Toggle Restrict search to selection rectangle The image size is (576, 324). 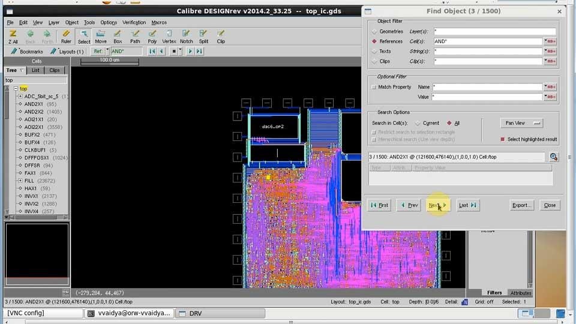(374, 132)
